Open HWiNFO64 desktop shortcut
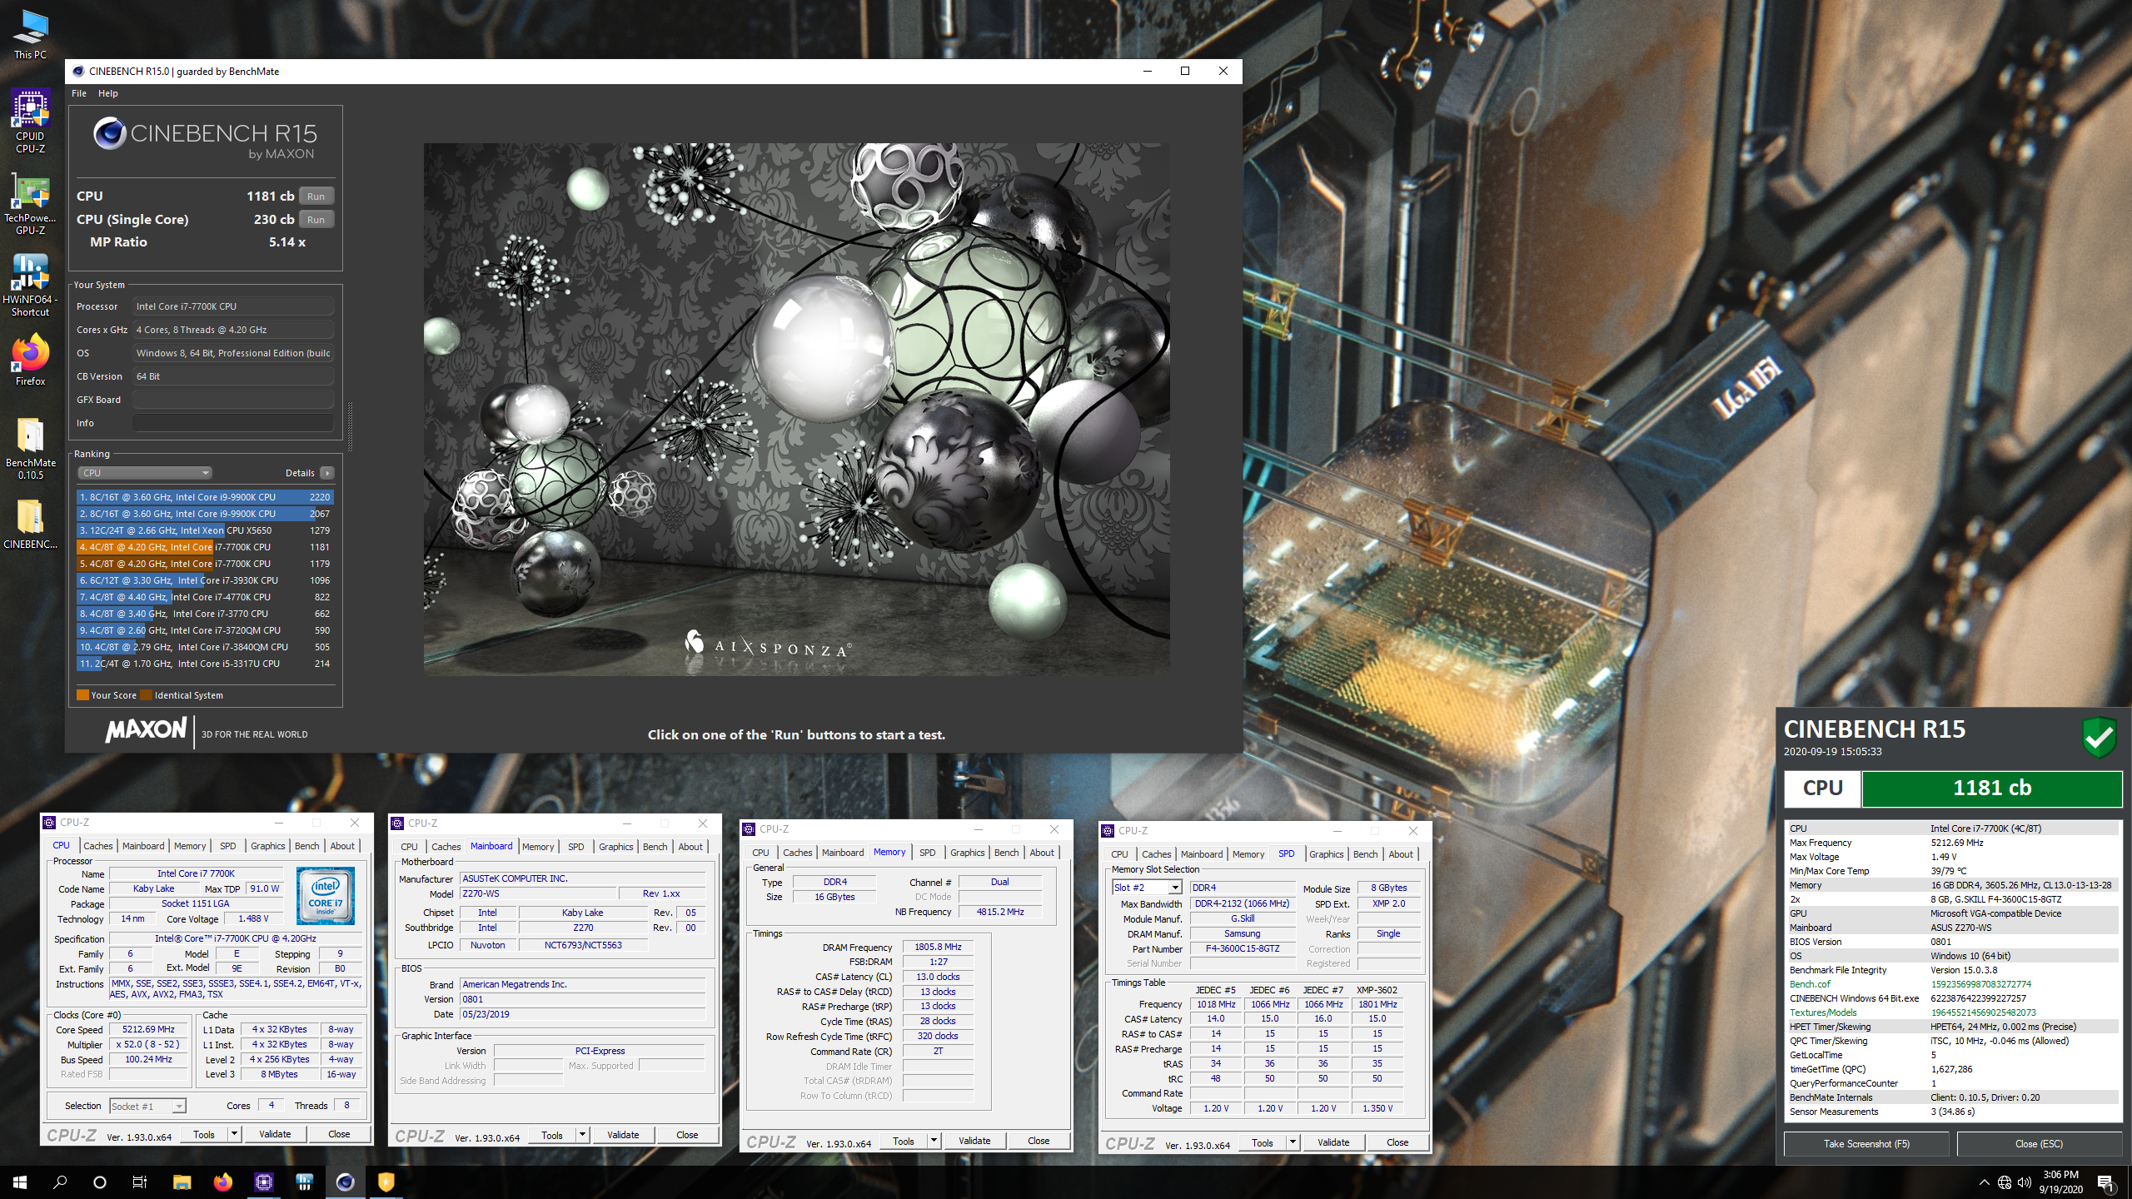Image resolution: width=2132 pixels, height=1199 pixels. pyautogui.click(x=30, y=286)
